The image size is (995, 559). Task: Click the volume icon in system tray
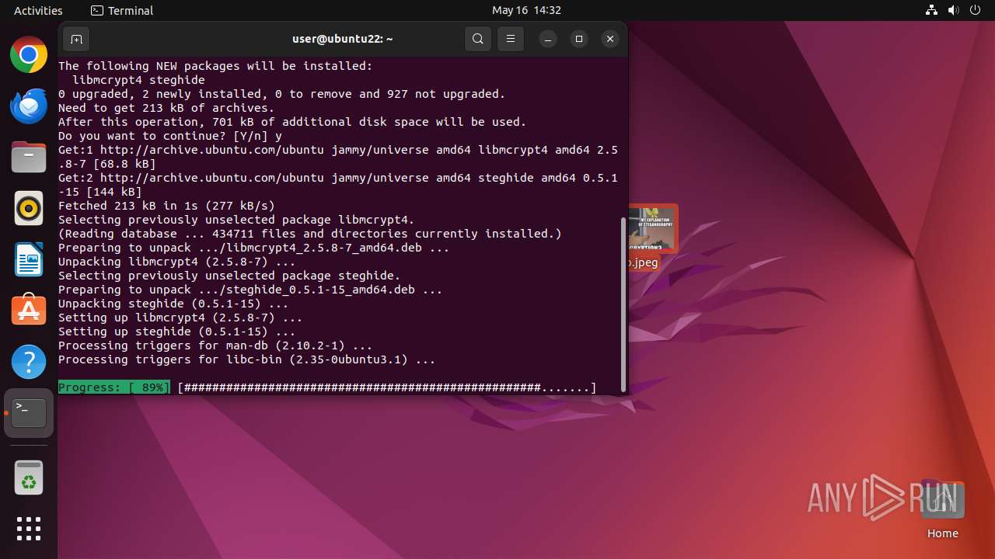point(953,10)
